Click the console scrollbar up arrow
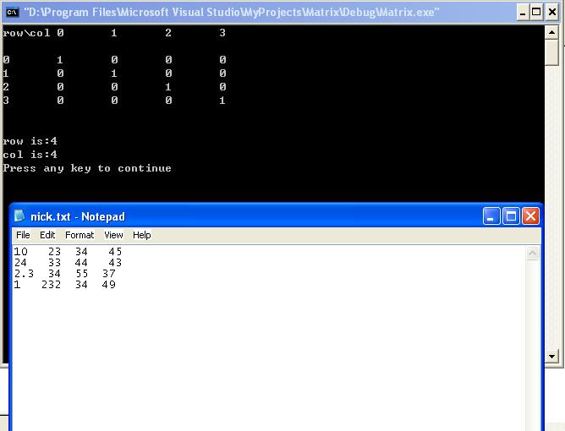Image resolution: width=565 pixels, height=431 pixels. click(x=551, y=32)
